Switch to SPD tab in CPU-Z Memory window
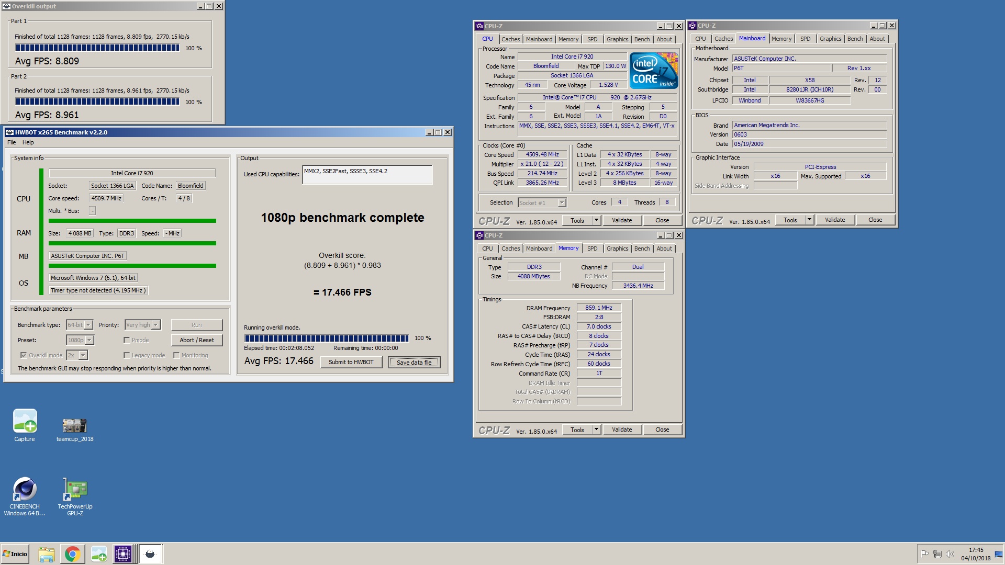This screenshot has height=565, width=1005. coord(592,248)
